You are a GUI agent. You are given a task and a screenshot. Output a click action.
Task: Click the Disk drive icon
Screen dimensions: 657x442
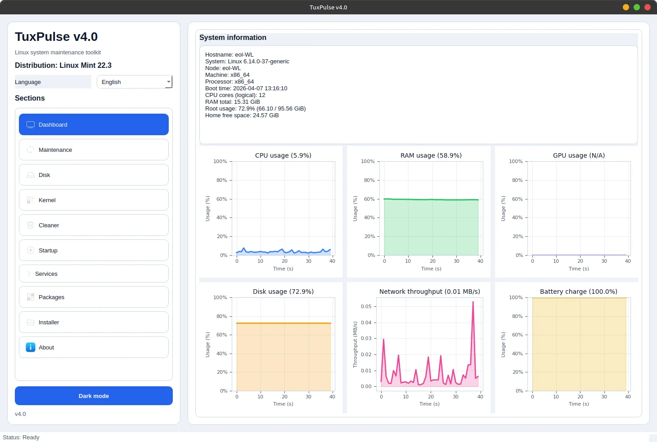point(31,175)
